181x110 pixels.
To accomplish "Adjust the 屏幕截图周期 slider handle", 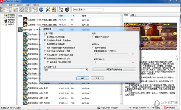I will click(x=96, y=54).
